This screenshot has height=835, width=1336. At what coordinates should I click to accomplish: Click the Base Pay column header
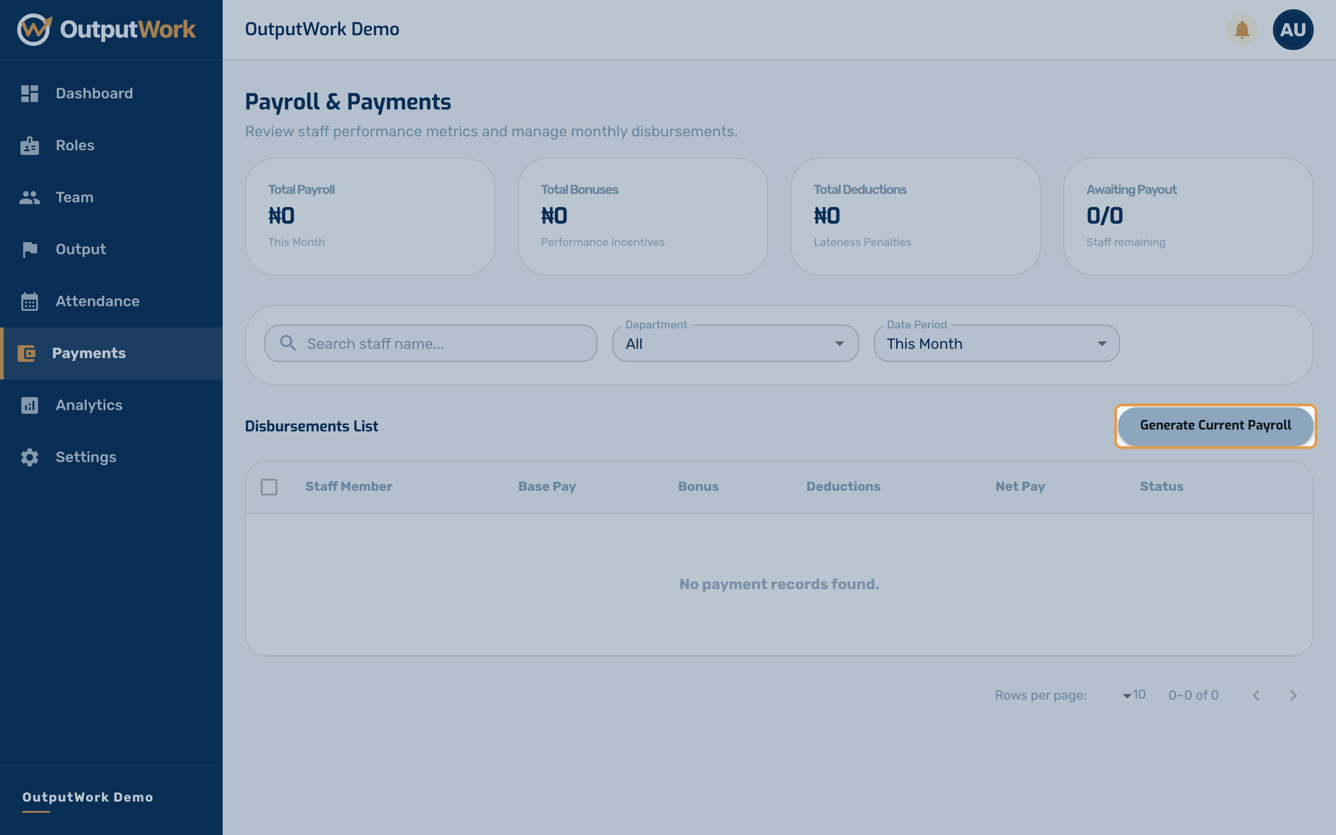pos(547,487)
